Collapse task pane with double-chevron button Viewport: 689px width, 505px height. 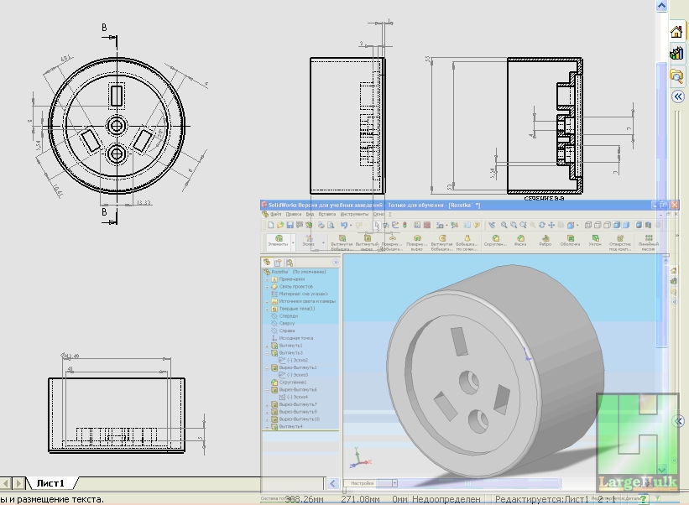pos(678,96)
